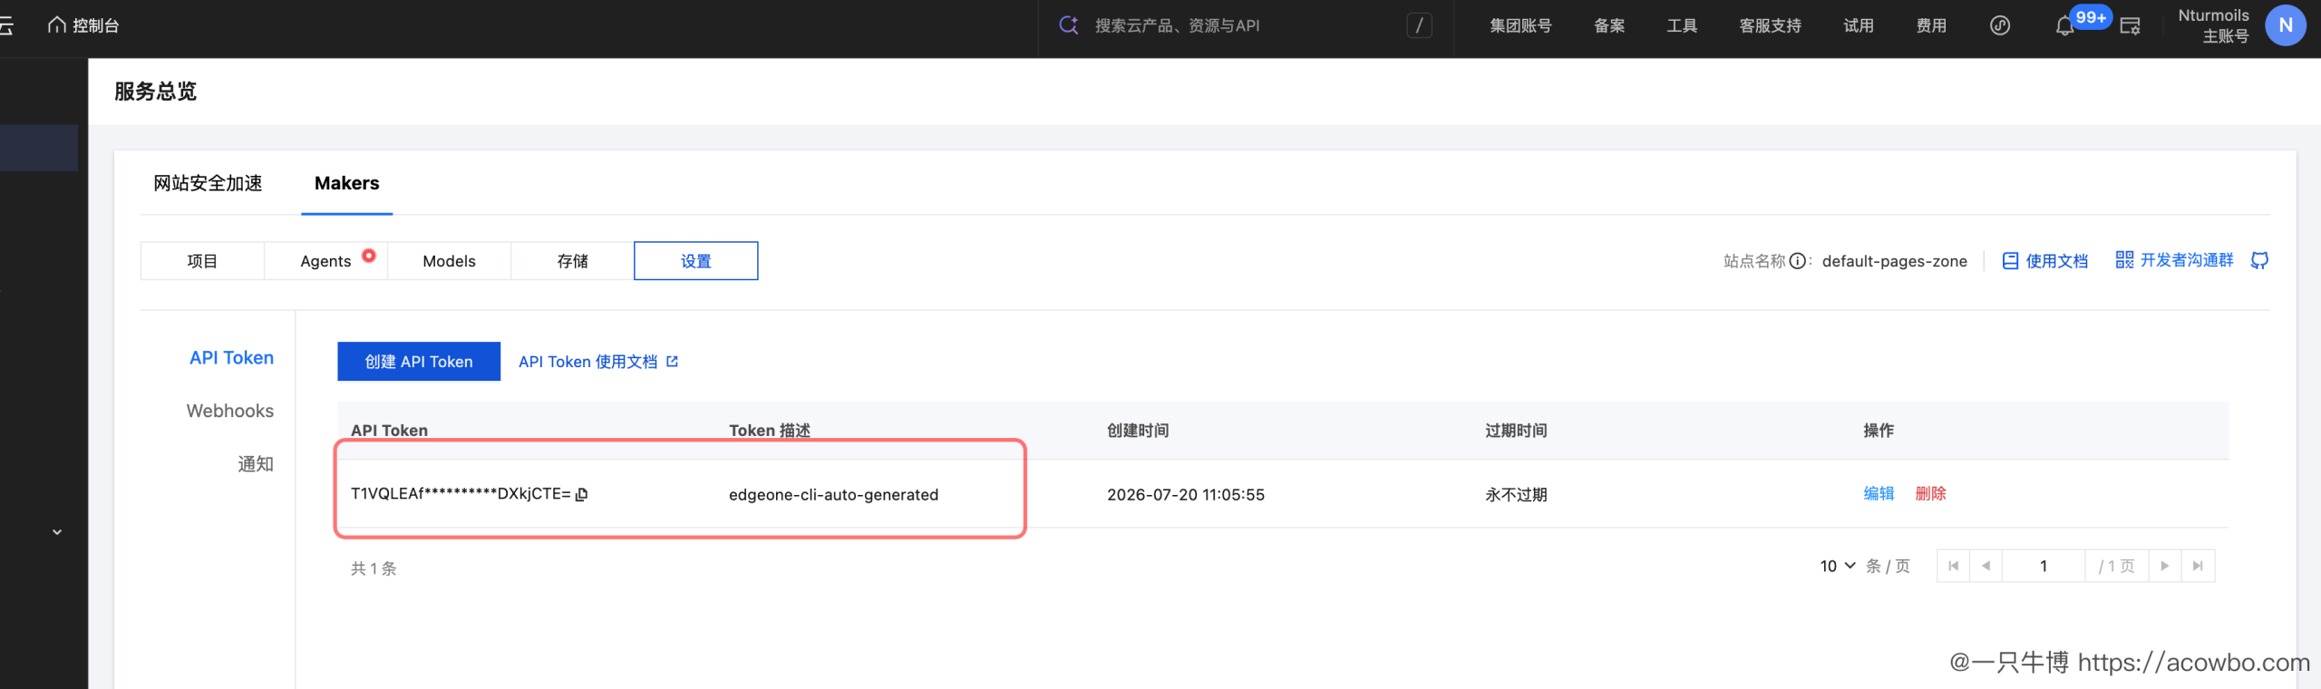The width and height of the screenshot is (2321, 689).
Task: Open 工具 in the top navigation
Action: [1682, 25]
